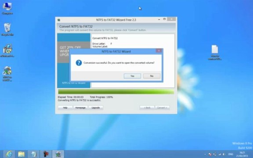Click the Homepage button
253x158 pixels.
point(80,108)
